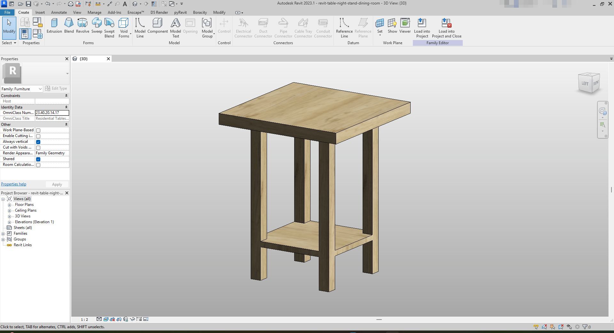This screenshot has height=333, width=614.
Task: Expand the Floor Plans tree node
Action: [10, 205]
